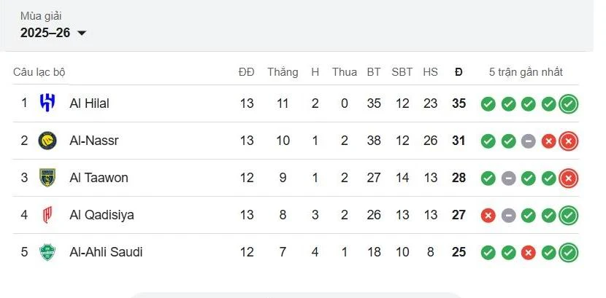This screenshot has width=606, height=298.
Task: Click Al-Ahli Saudi's red loss result icon
Action: pos(529,252)
